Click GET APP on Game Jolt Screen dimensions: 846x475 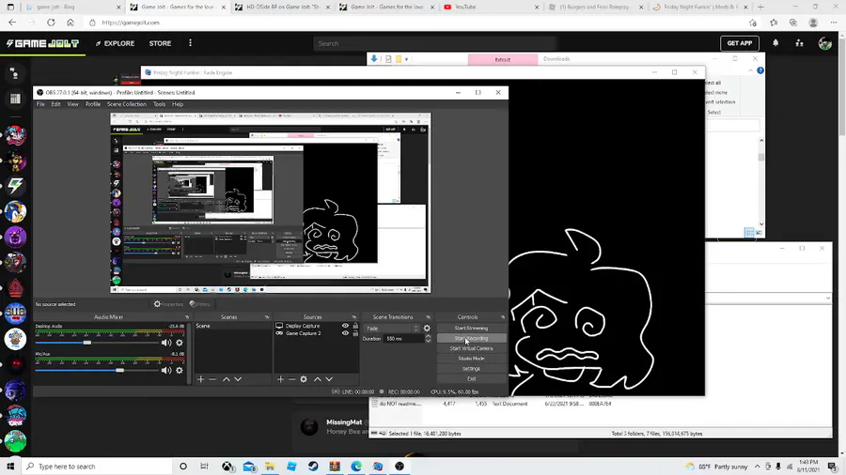pos(739,43)
